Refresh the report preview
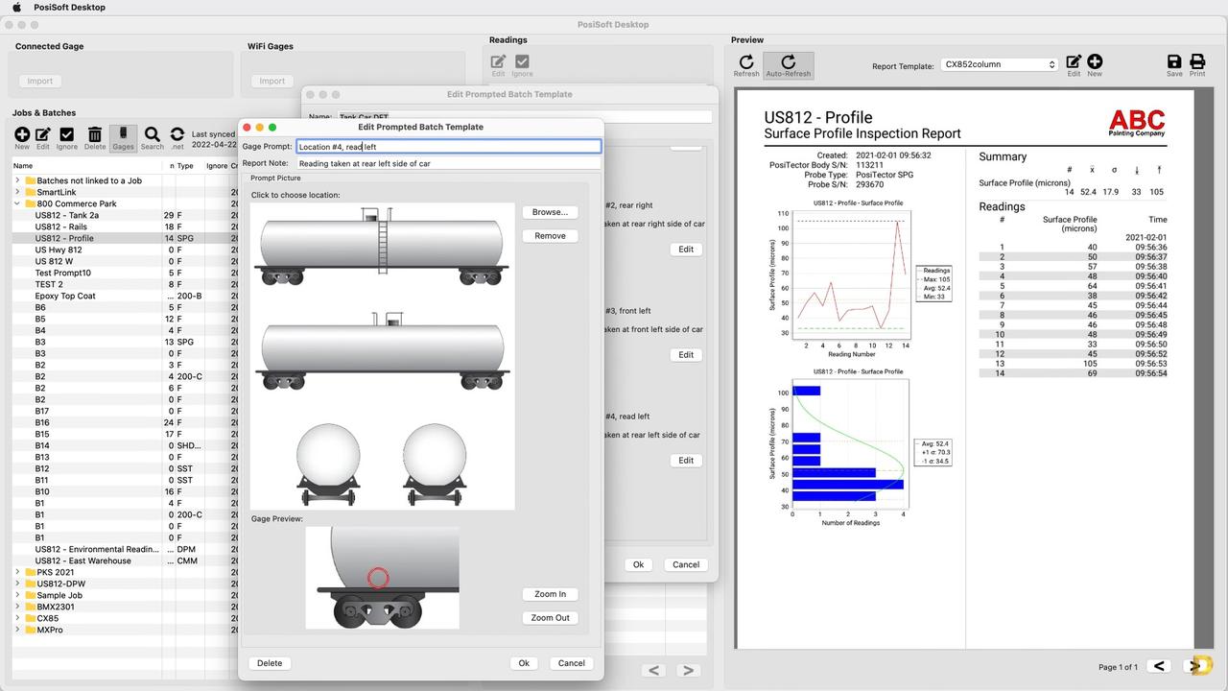This screenshot has height=691, width=1228. click(x=746, y=63)
